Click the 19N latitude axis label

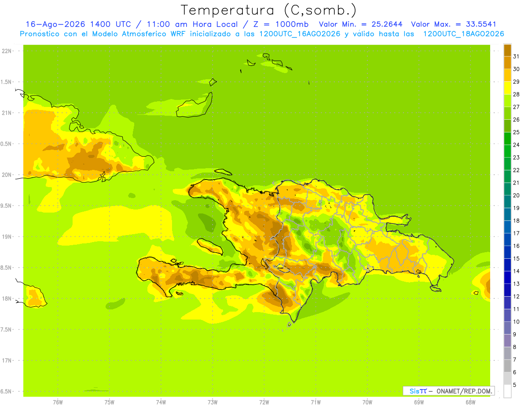(x=6, y=237)
